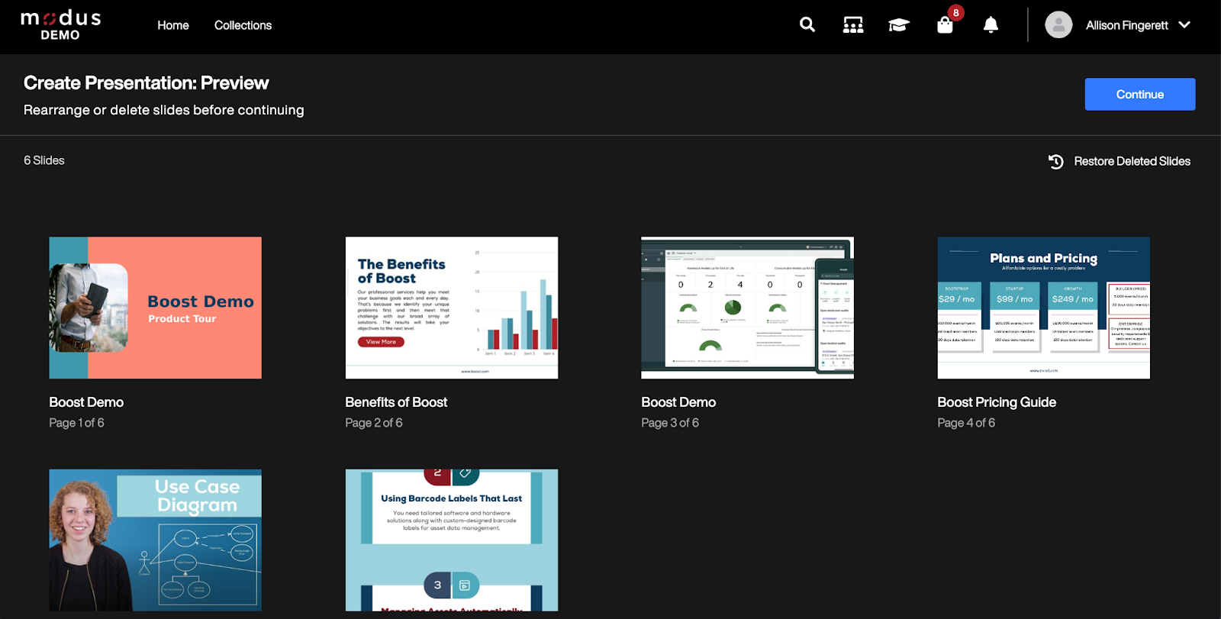1221x619 pixels.
Task: Click Restore Deleted Slides link
Action: click(x=1132, y=161)
